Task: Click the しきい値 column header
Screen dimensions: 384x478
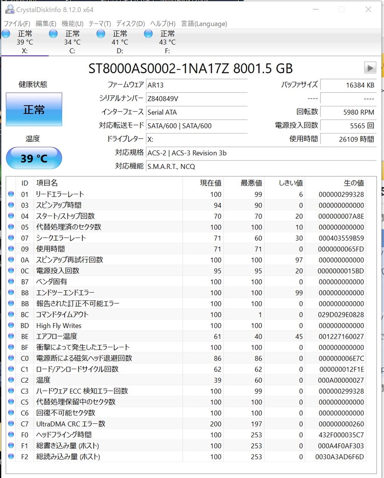Action: [285, 183]
